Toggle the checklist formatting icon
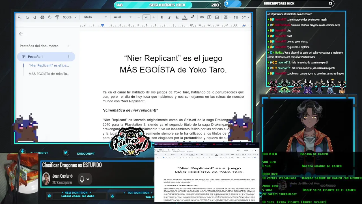This screenshot has width=362, height=204. [x=243, y=17]
